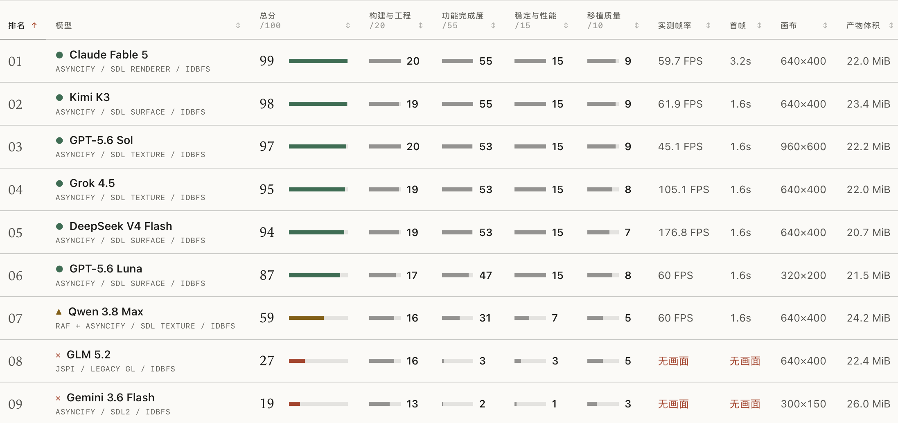Click the stack label "RAF + ASYNCIFY / SDL TEXTURE / IDBFS"
898x423 pixels.
tap(145, 326)
